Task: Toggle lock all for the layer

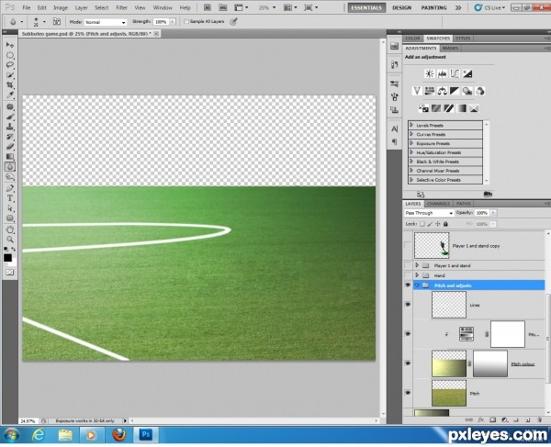Action: 445,224
